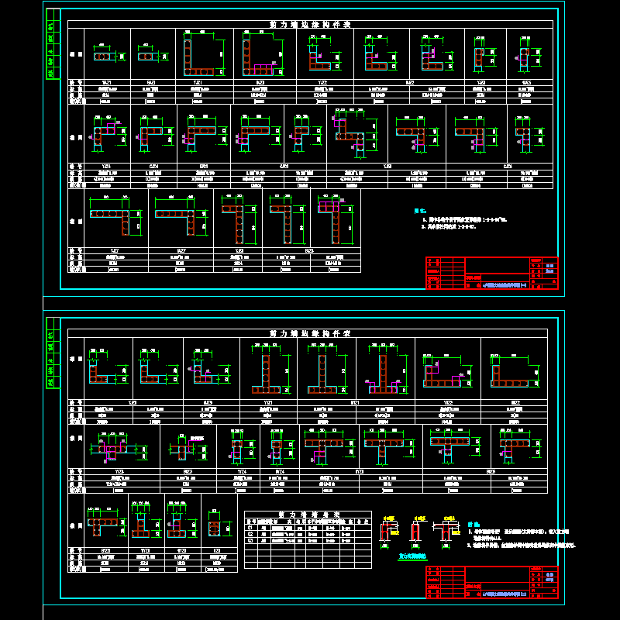Select the cyan 附注 notes heading on upper sheet
620x620 pixels.
click(x=419, y=211)
